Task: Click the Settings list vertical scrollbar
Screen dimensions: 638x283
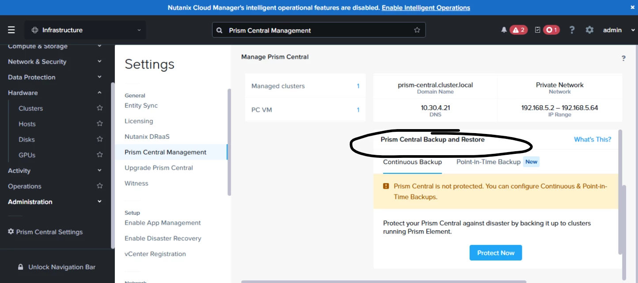Action: (x=229, y=142)
